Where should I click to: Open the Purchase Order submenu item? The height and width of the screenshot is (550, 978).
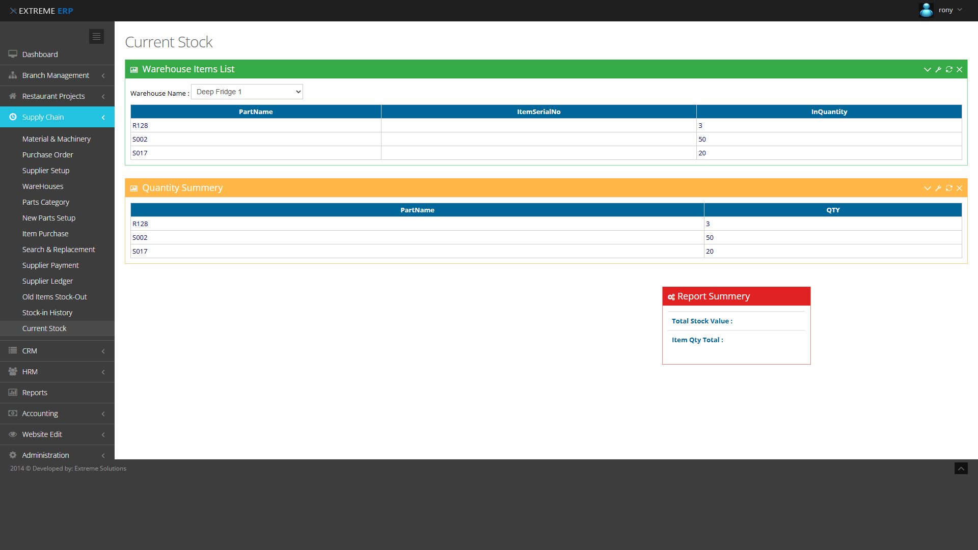47,155
